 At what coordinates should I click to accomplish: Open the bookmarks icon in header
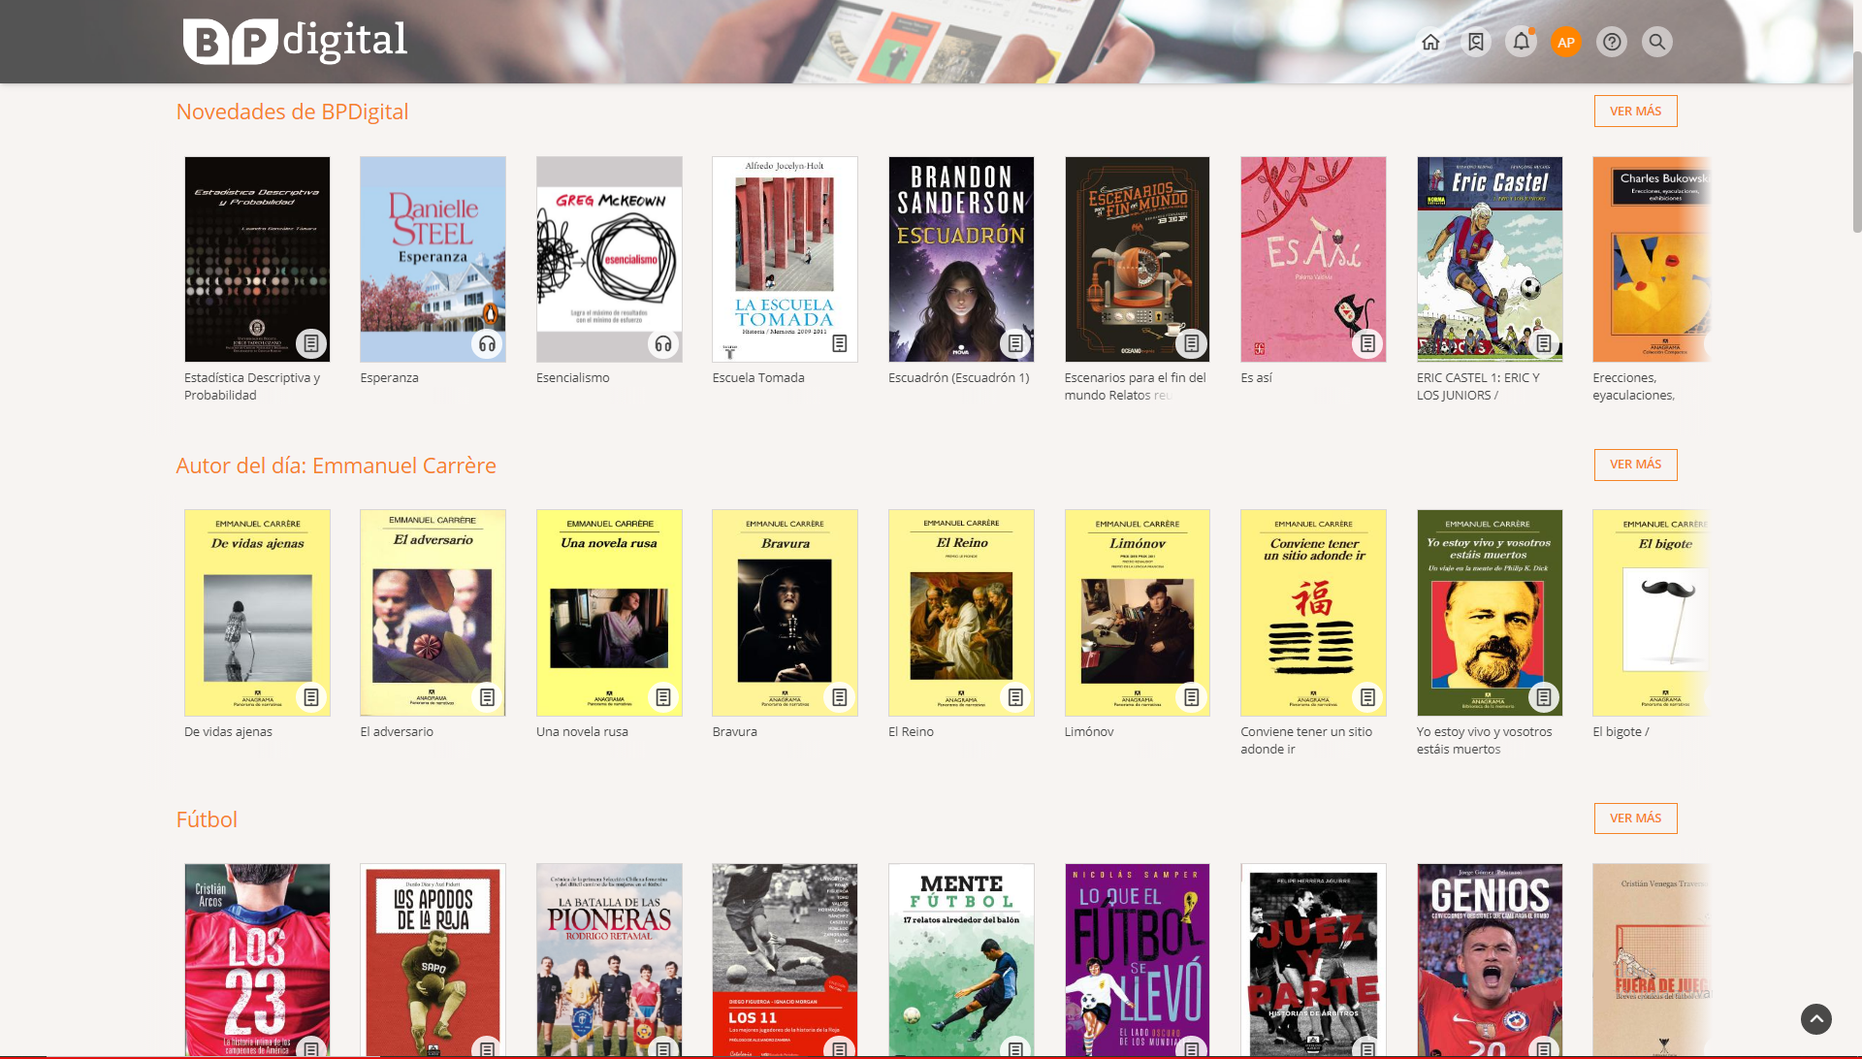tap(1476, 42)
